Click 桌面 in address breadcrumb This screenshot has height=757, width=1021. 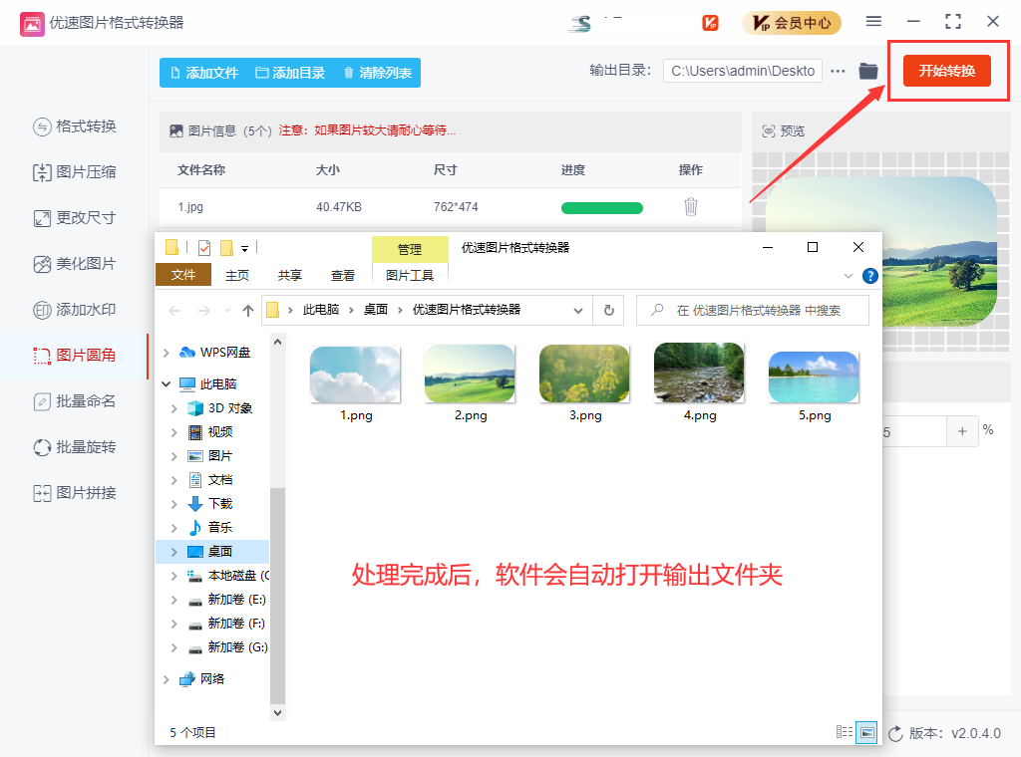[x=376, y=310]
